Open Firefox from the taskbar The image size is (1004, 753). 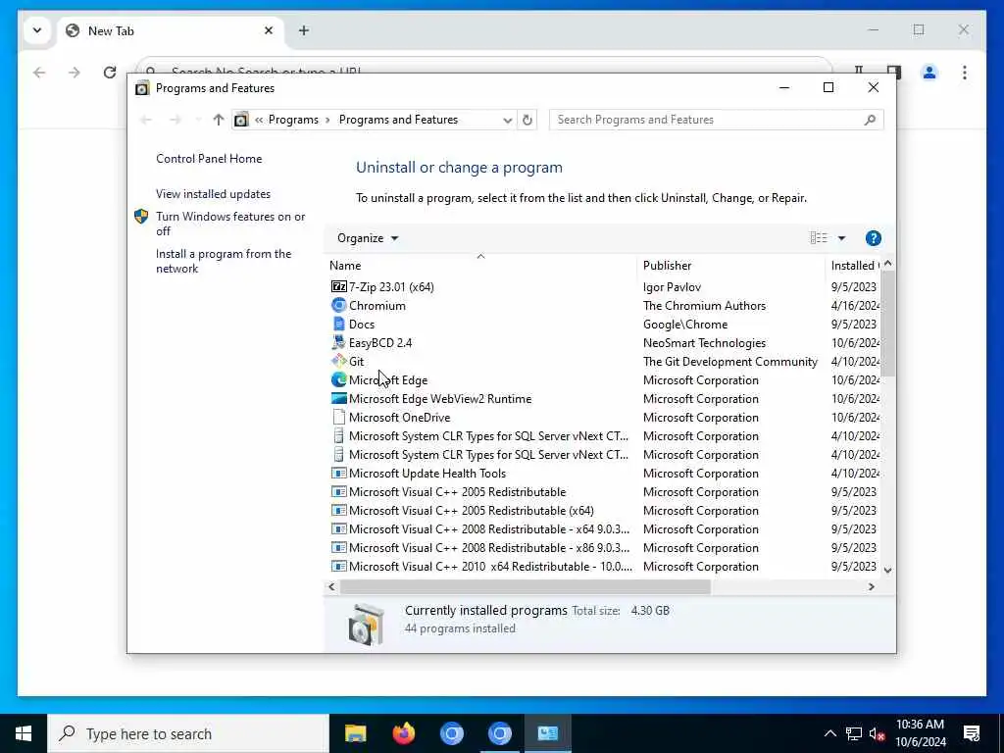[403, 733]
